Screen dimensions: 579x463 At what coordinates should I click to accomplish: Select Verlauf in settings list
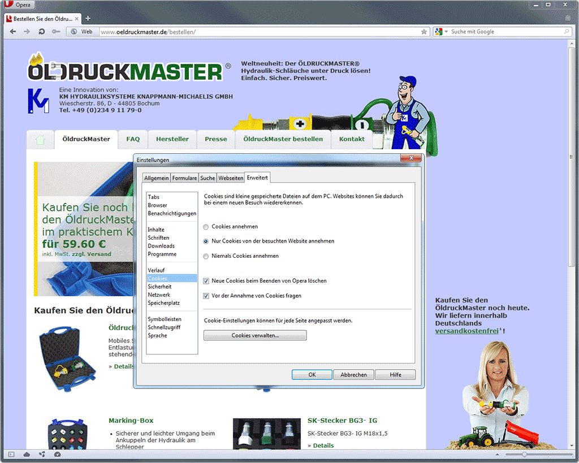(172, 270)
